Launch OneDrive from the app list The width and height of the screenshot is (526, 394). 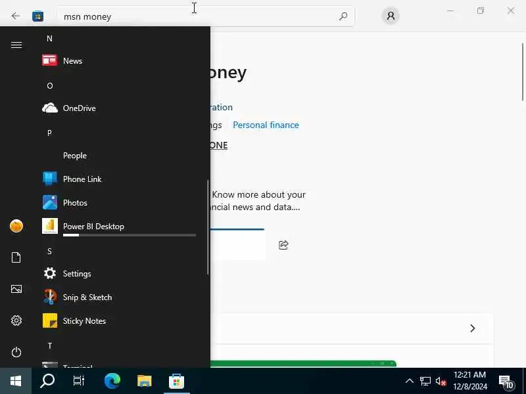coord(119,108)
